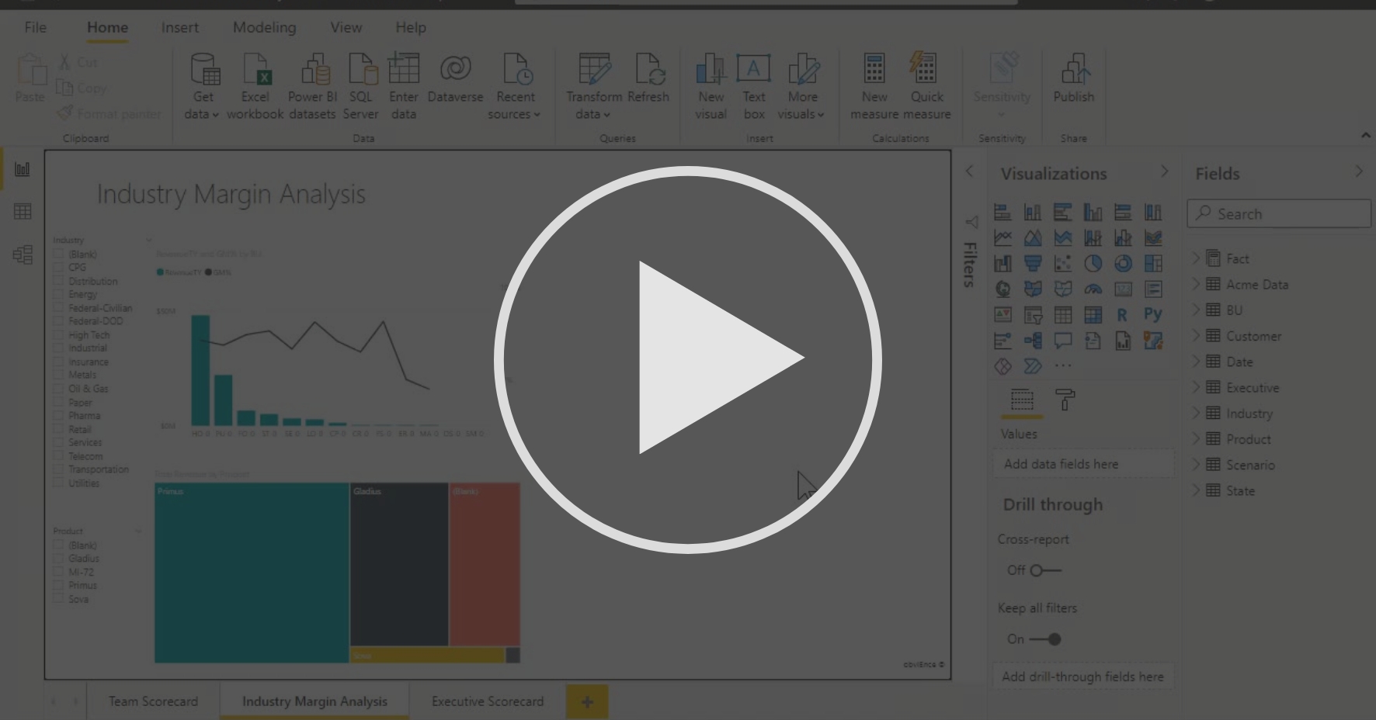Collapse the Visualizations pane
The image size is (1376, 720).
click(x=1164, y=171)
